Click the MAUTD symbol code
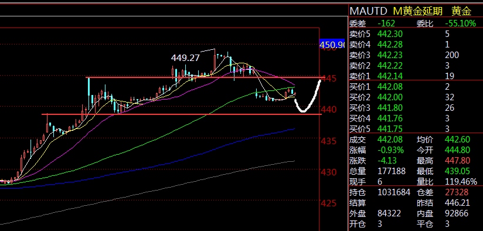This screenshot has width=483, height=231. [369, 11]
